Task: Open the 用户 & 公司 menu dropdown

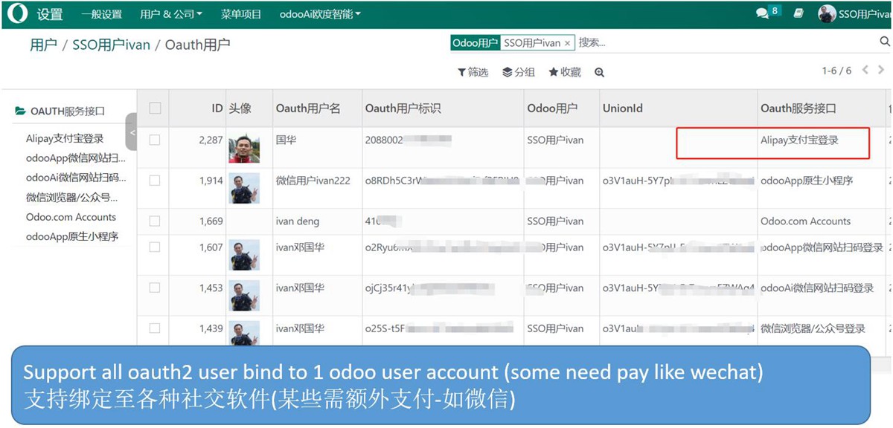Action: tap(170, 14)
